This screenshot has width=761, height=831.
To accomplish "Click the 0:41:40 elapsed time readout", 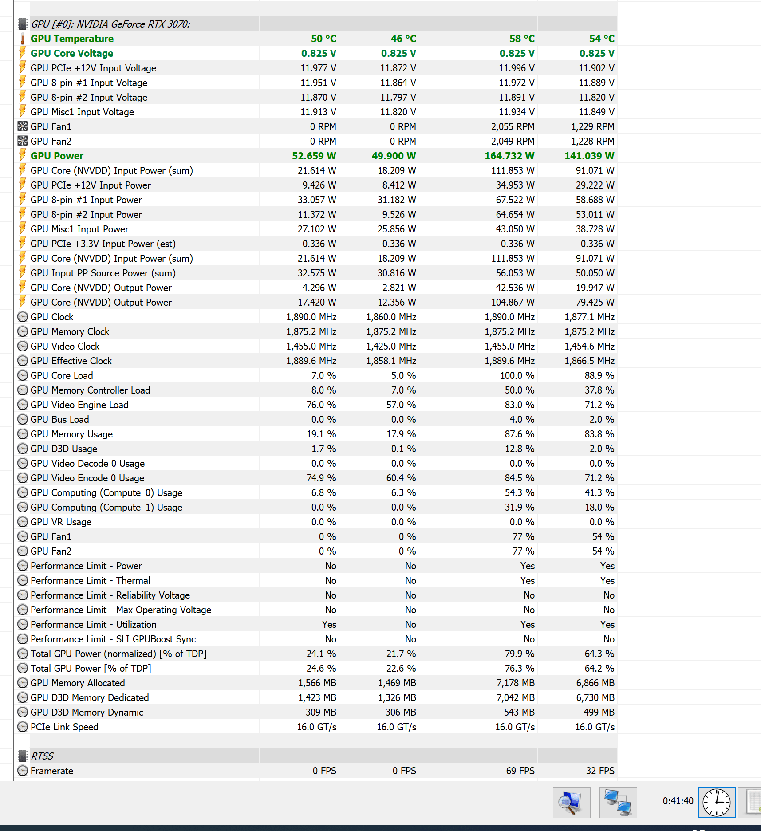I will pyautogui.click(x=678, y=801).
